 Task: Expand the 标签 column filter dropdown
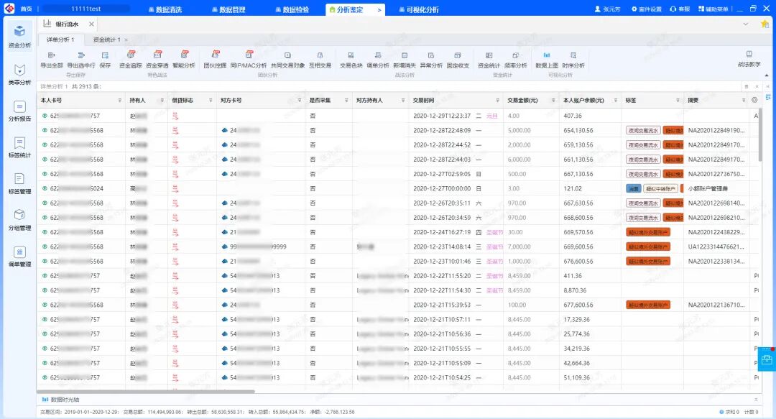coord(678,101)
